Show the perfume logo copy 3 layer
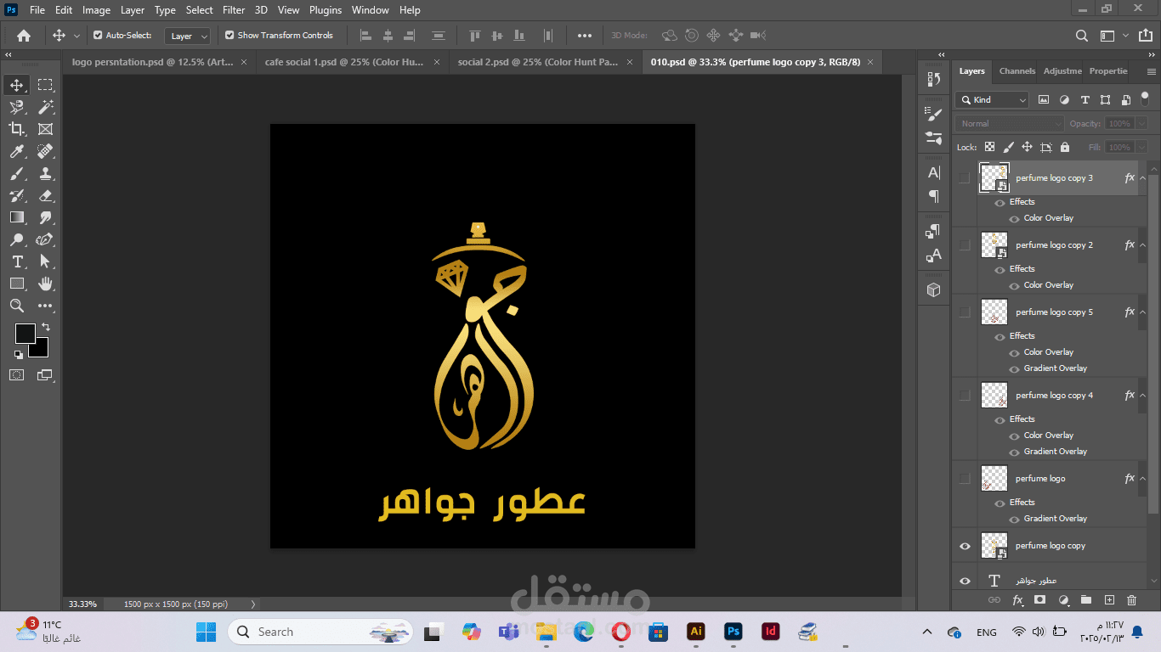The height and width of the screenshot is (652, 1161). point(964,178)
